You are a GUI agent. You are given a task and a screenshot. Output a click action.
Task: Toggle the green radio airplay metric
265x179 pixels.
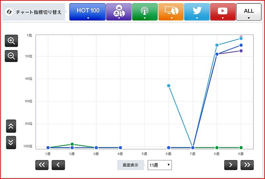click(x=144, y=12)
